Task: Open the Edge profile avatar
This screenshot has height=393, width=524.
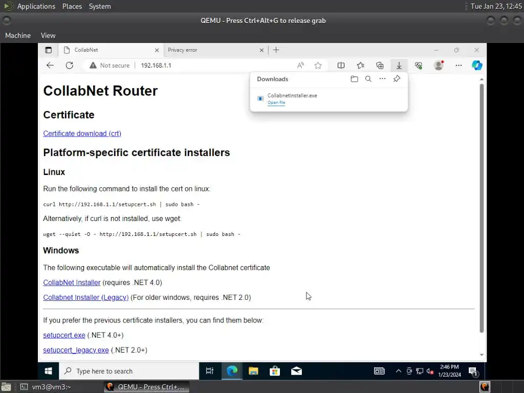Action: tap(439, 65)
